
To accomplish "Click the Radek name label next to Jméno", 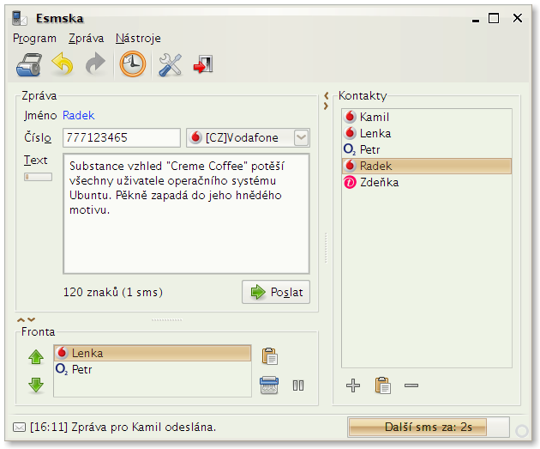I will [79, 115].
